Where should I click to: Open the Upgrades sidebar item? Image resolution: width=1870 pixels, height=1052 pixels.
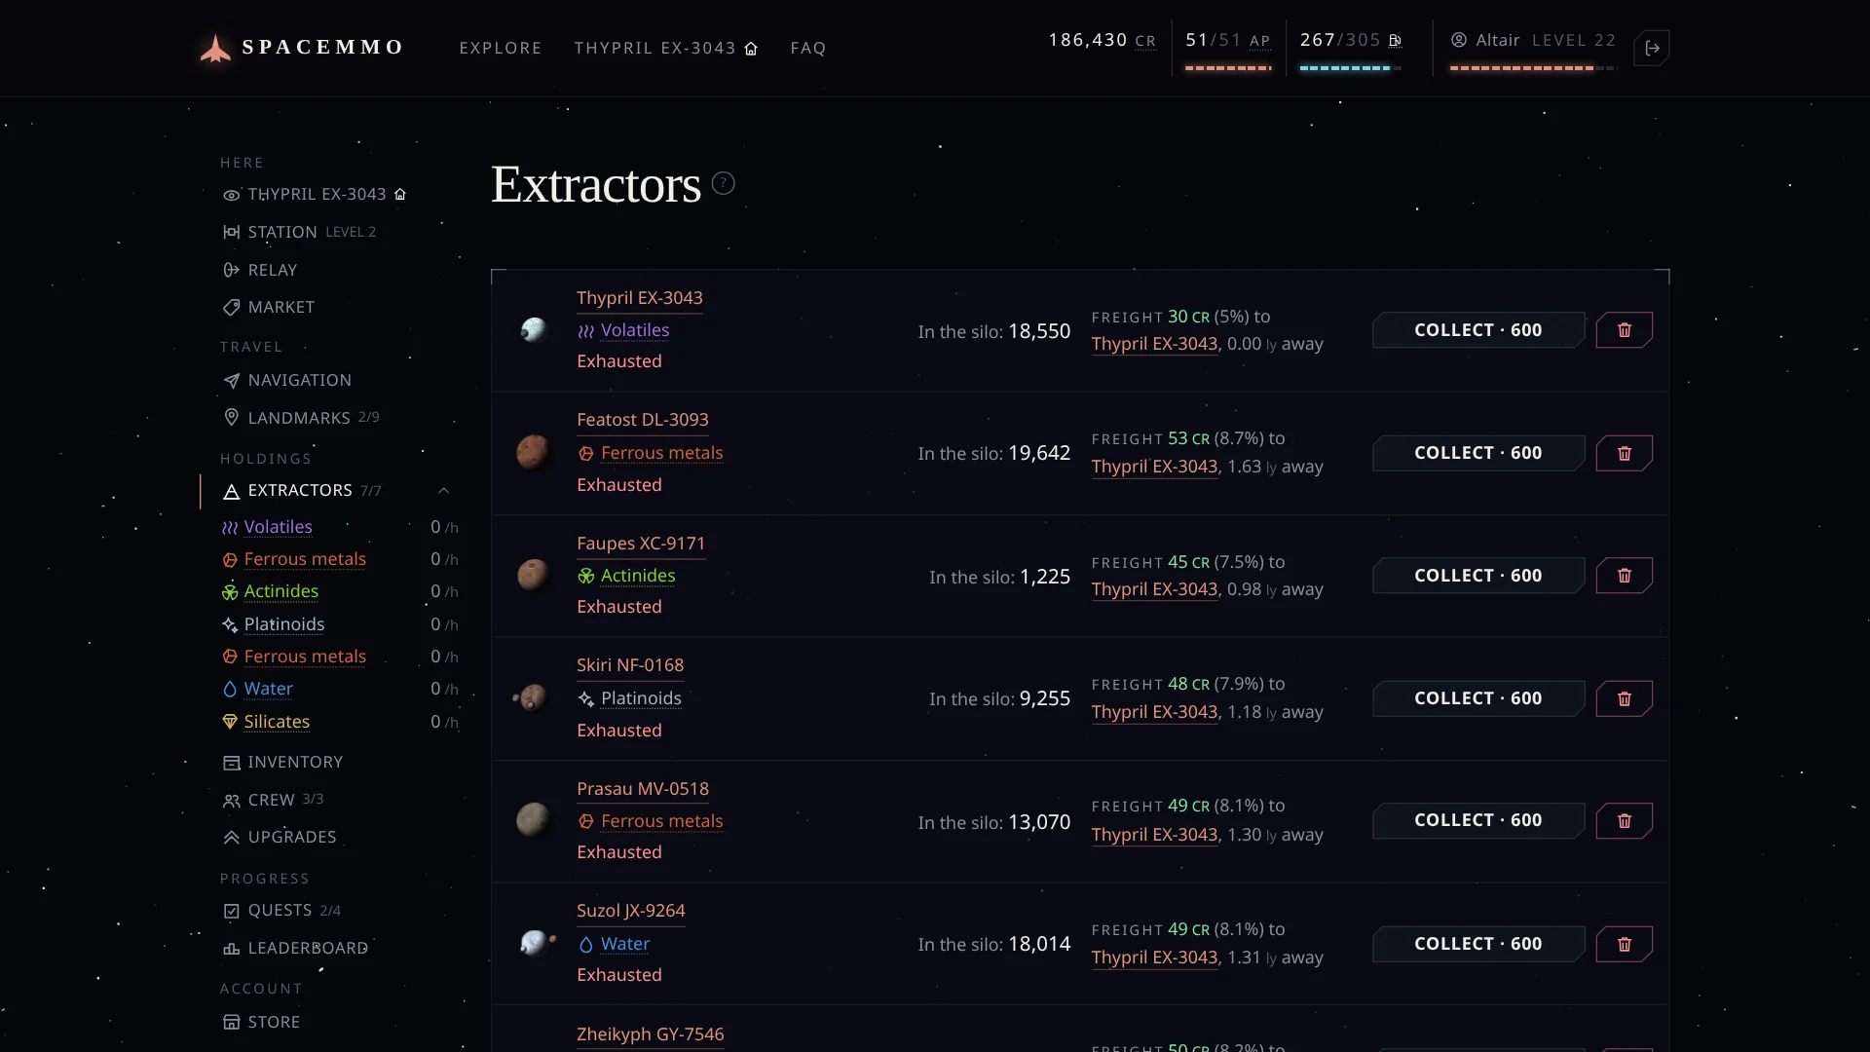click(x=280, y=837)
